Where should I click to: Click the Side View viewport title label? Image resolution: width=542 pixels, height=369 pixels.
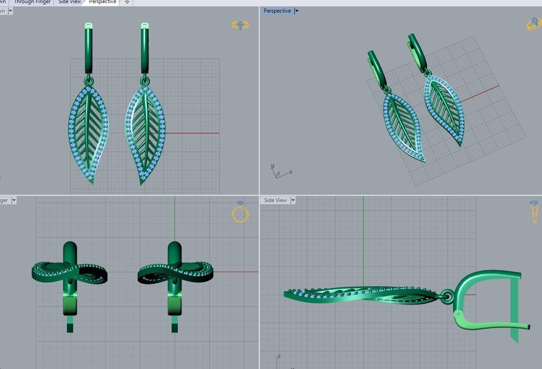click(x=276, y=200)
